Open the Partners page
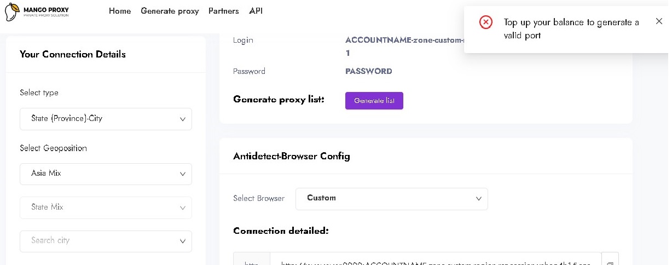The image size is (672, 265). [x=223, y=11]
